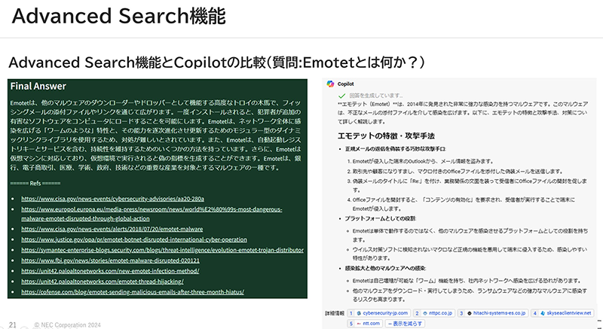Open the hitachi-systems-es.co.jp source chip
Viewport: 603px width, 329px height.
pyautogui.click(x=493, y=313)
